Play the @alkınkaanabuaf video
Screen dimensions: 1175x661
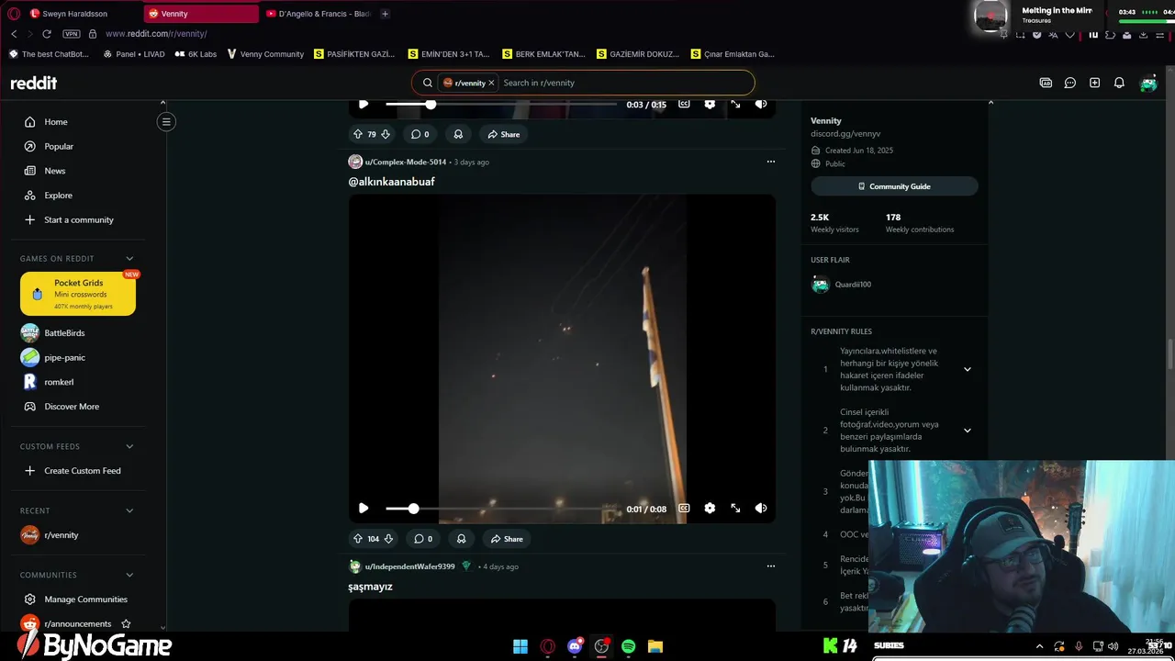pos(364,508)
